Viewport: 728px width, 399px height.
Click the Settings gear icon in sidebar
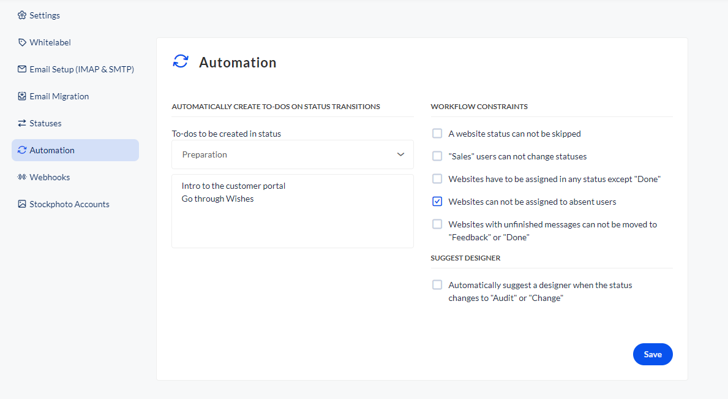(22, 15)
